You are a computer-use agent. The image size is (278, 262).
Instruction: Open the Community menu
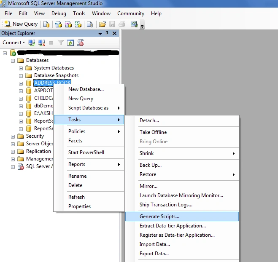131,13
